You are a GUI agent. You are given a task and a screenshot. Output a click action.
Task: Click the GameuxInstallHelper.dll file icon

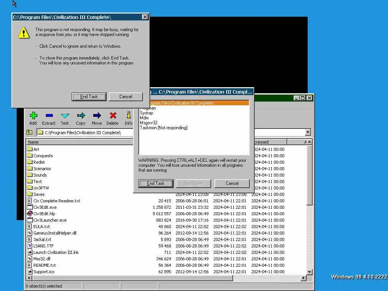coord(30,233)
